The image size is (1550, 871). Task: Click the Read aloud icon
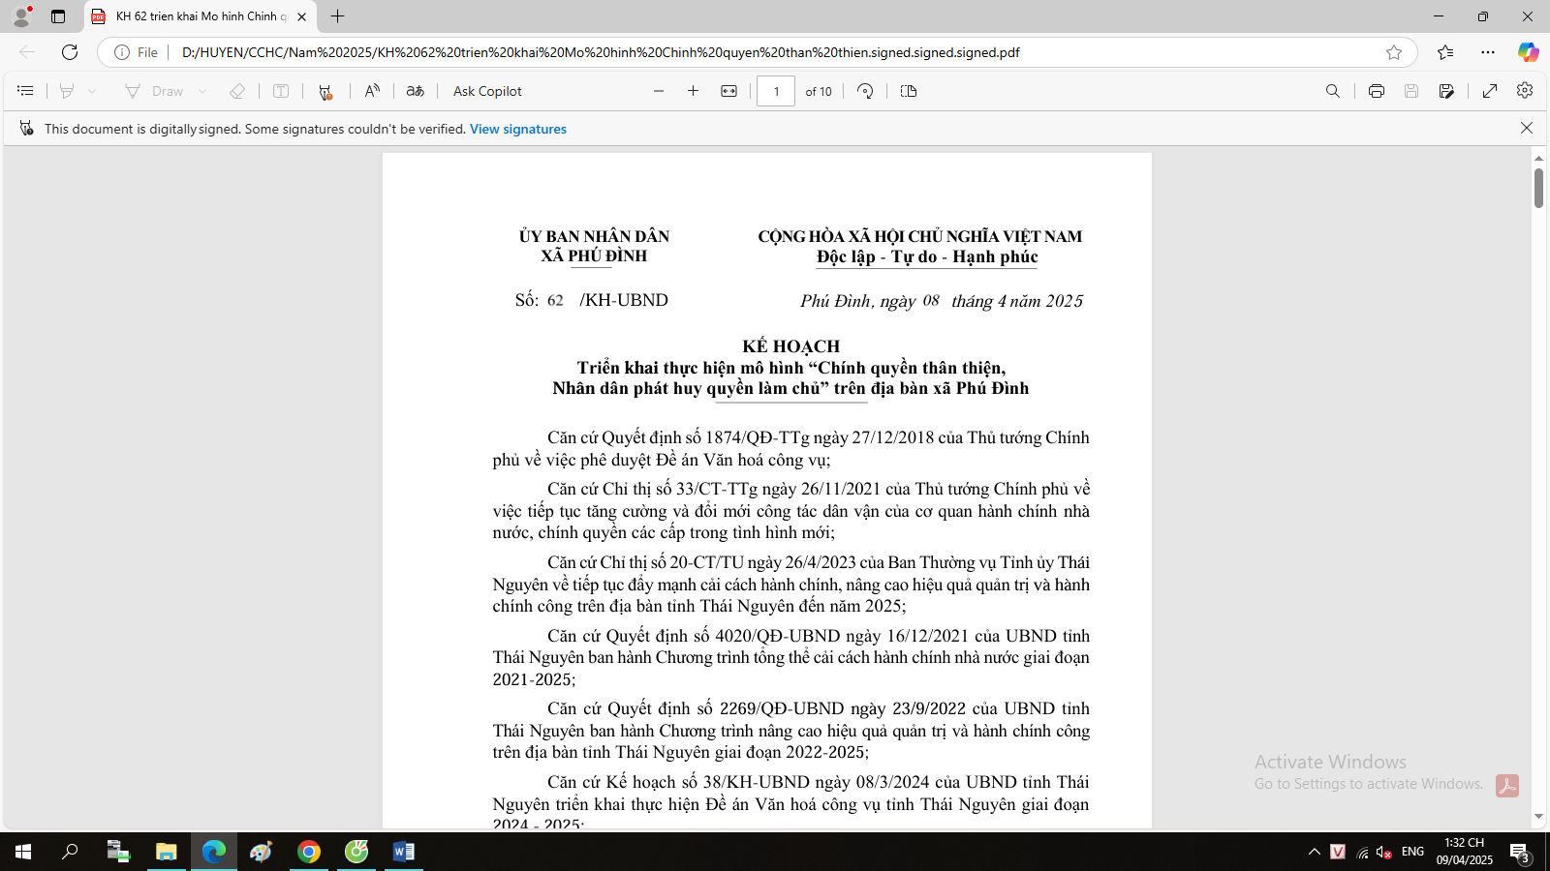(372, 91)
